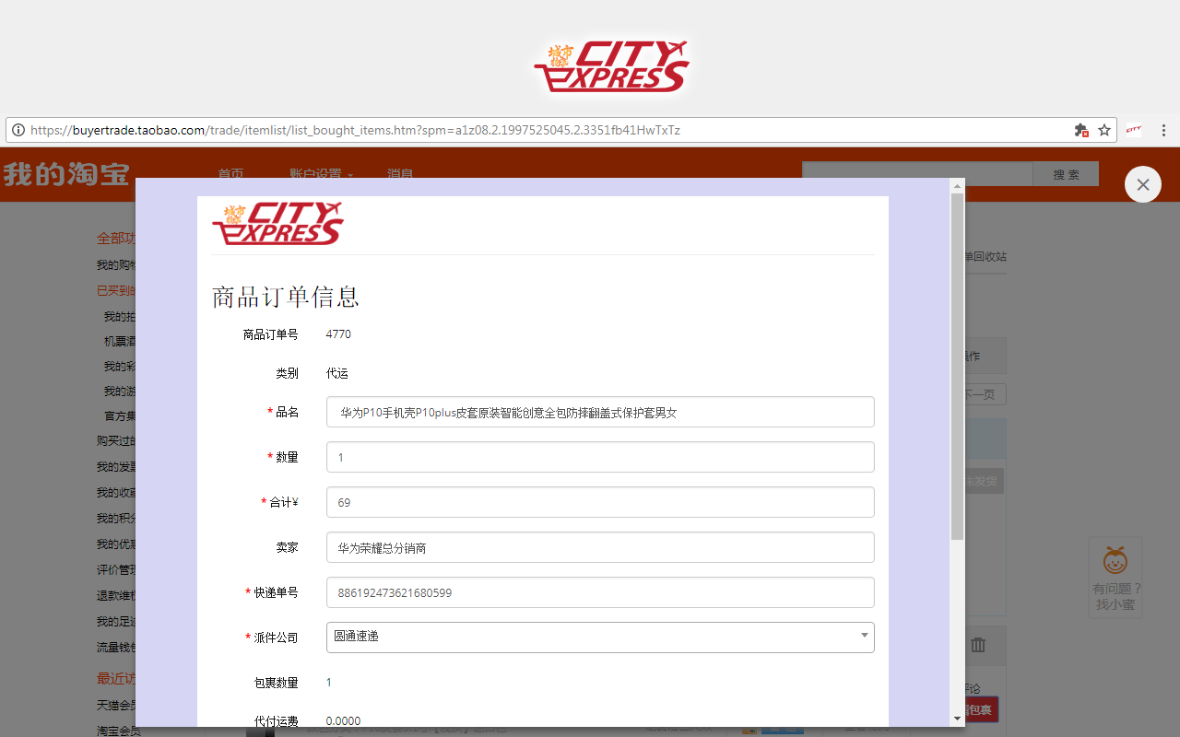This screenshot has height=737, width=1180.
Task: Open the browser extensions puzzle icon
Action: [1081, 130]
